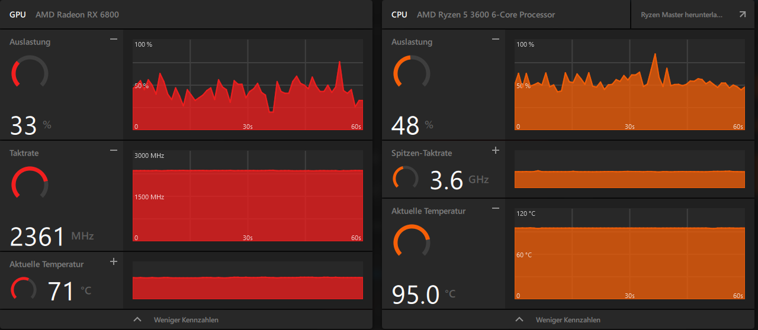Screen dimensions: 758x330
Task: Click the AMD Radeon RX 6800 title
Action: [x=77, y=15]
